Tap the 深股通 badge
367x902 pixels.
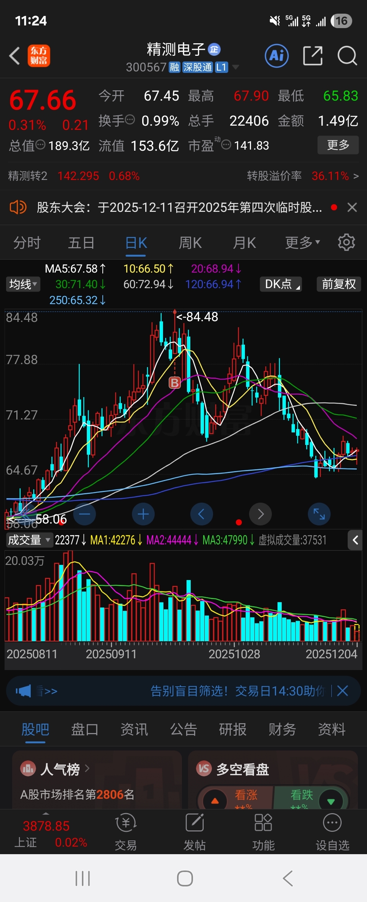coord(198,67)
